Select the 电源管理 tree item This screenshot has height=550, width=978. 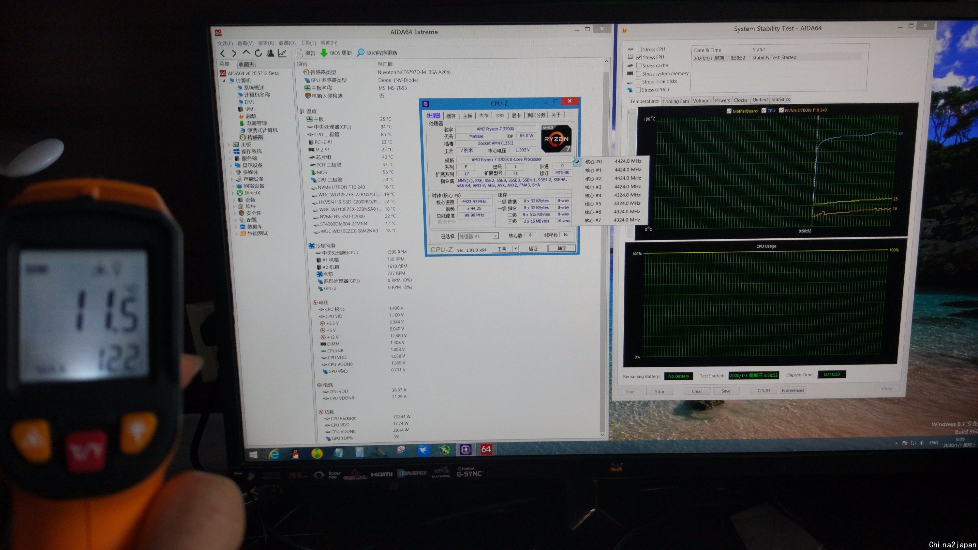[253, 123]
